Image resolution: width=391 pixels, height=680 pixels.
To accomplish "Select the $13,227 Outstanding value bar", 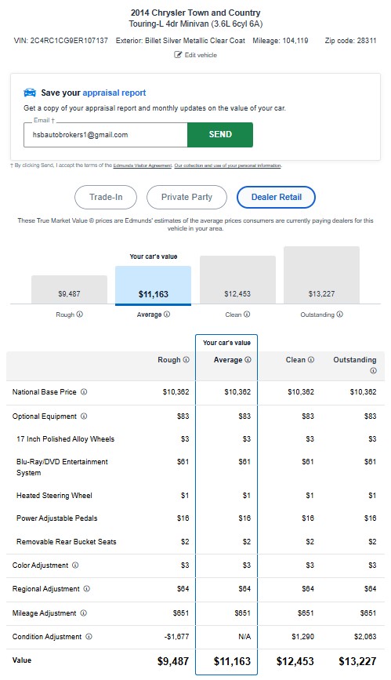I will point(321,275).
